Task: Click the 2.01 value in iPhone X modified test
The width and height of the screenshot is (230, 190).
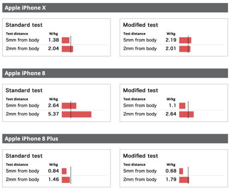Action: (171, 49)
